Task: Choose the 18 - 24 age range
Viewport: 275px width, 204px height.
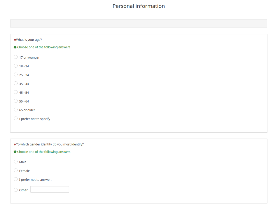Action: tap(16, 66)
